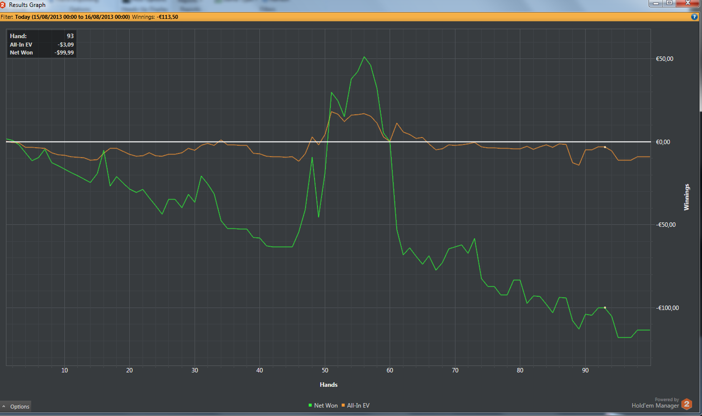Click the "-$99,99" Net Won value
Screen dimensions: 702x416
(x=64, y=52)
